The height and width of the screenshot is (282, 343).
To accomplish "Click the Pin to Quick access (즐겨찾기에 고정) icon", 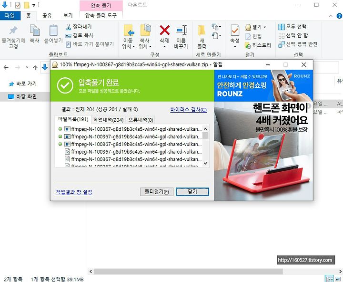I will tap(13, 31).
